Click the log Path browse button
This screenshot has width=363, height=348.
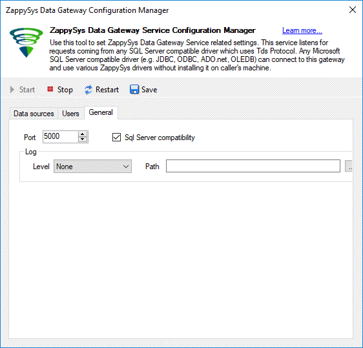[x=349, y=166]
